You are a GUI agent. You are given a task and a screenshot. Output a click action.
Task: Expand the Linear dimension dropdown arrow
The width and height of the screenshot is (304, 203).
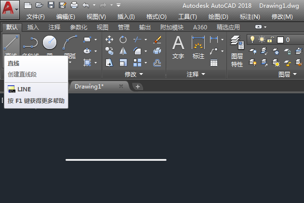pyautogui.click(x=223, y=39)
